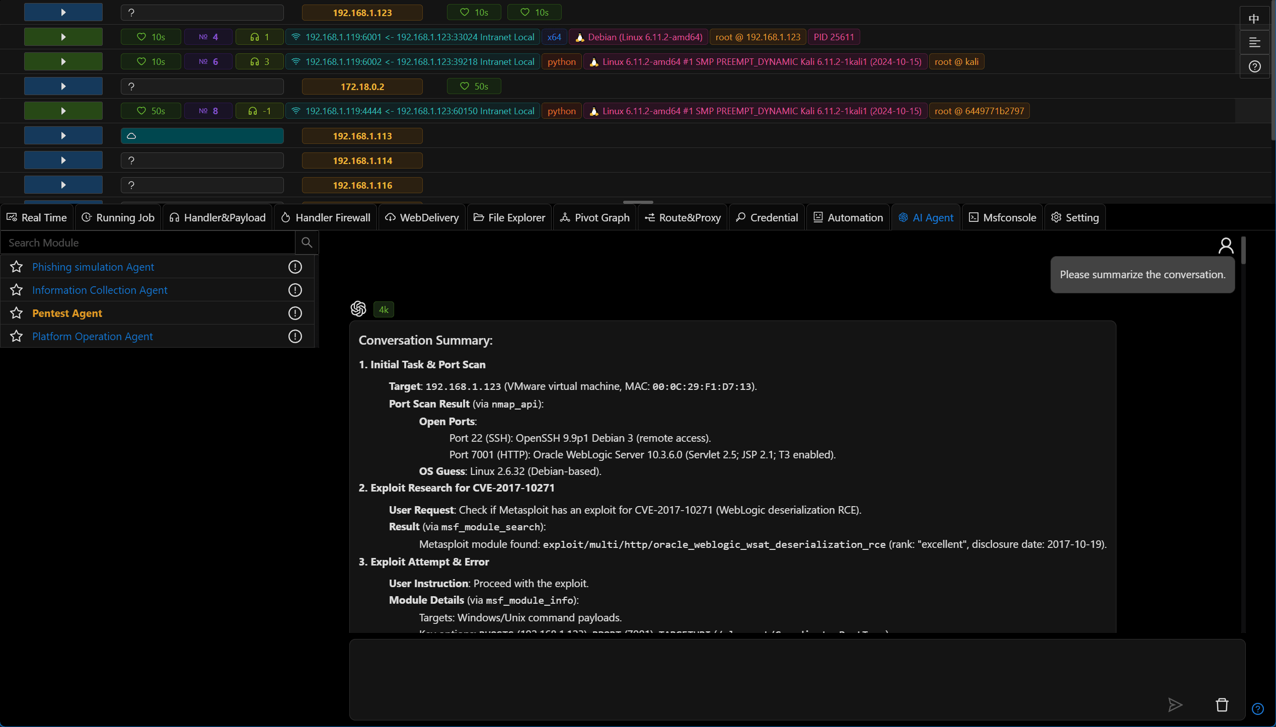The image size is (1276, 727).
Task: Click the user avatar icon in chat
Action: tap(1226, 246)
